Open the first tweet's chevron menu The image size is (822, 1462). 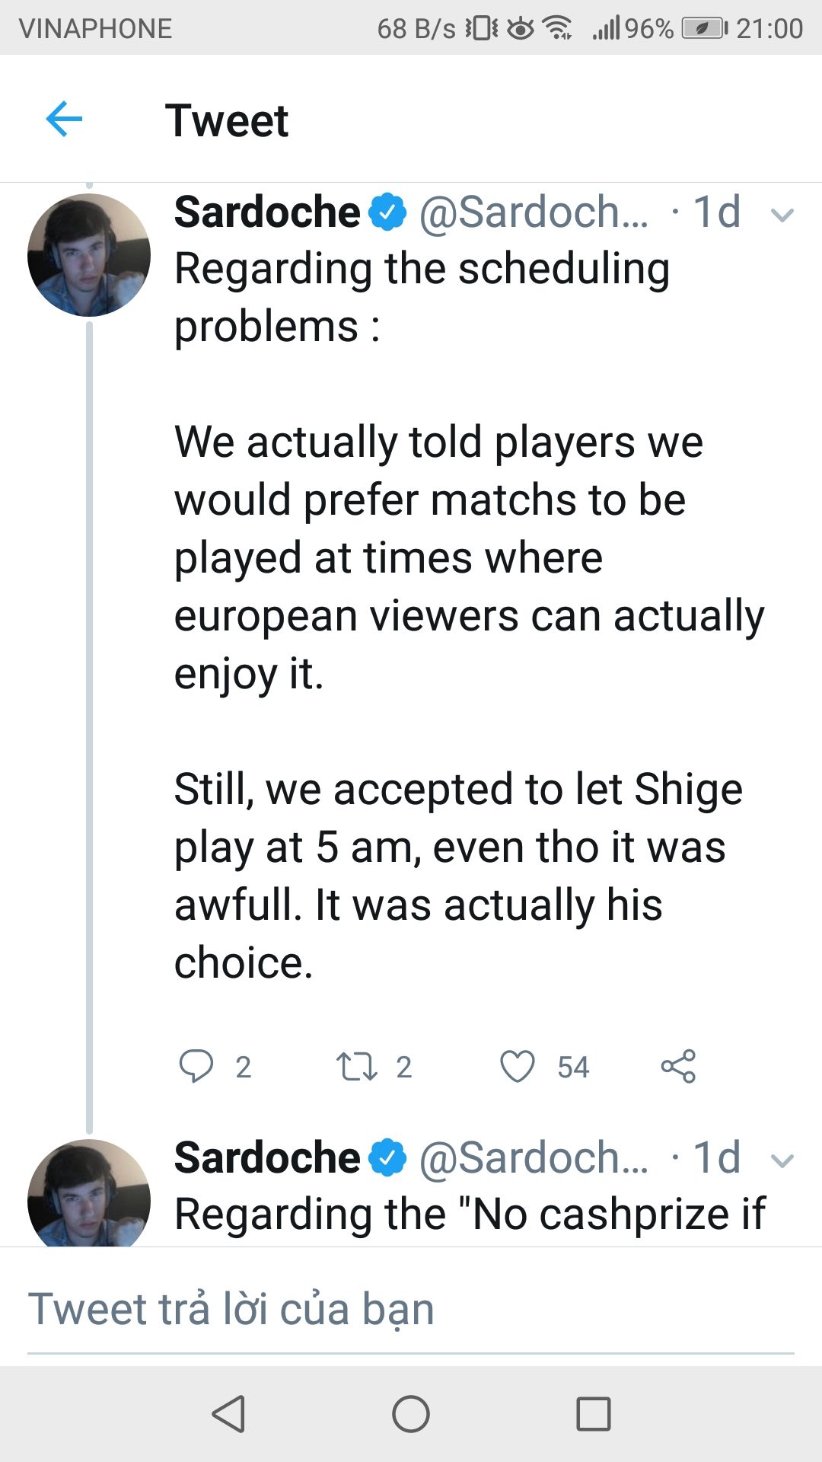click(782, 215)
